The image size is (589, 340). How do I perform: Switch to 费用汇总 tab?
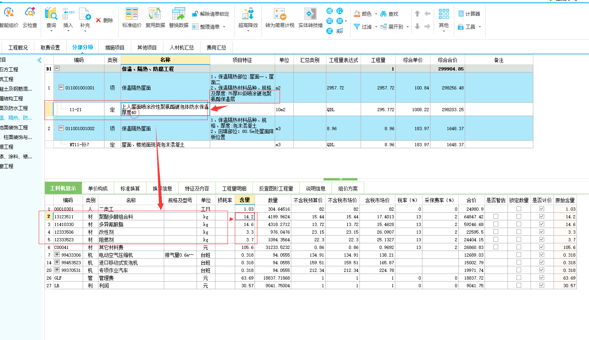coord(216,48)
